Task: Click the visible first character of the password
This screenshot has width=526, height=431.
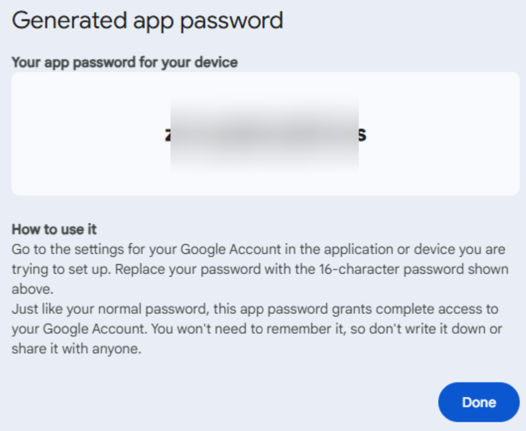Action: click(x=167, y=135)
